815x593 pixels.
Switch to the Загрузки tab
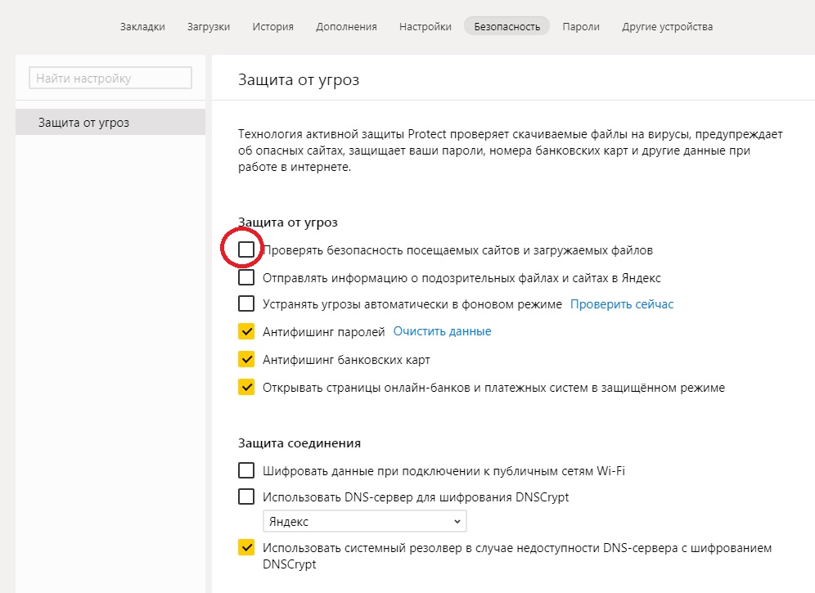(x=208, y=26)
